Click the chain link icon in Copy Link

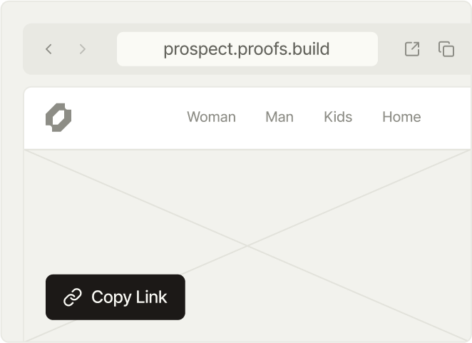point(73,297)
